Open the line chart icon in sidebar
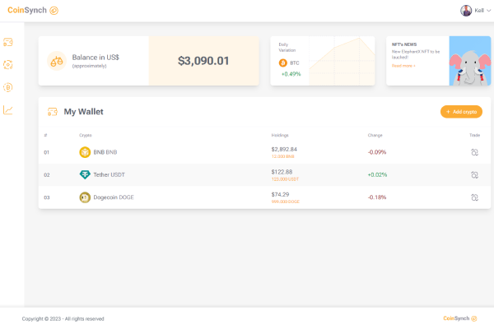The height and width of the screenshot is (329, 494). pos(8,109)
